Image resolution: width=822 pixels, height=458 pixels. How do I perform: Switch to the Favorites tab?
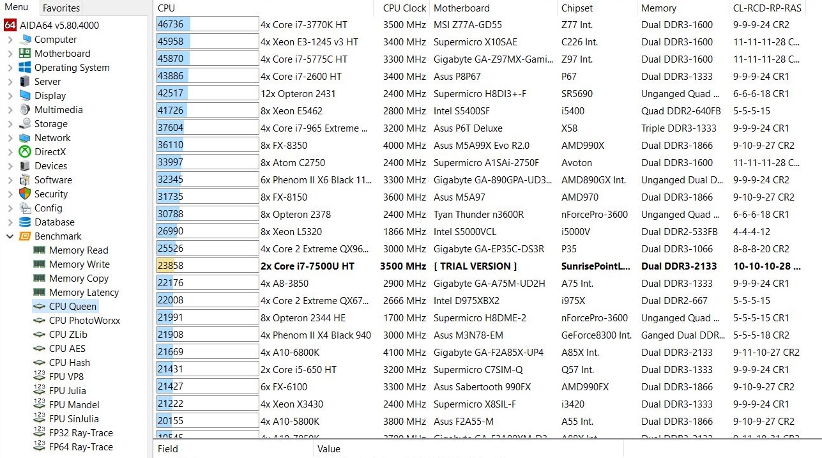(x=61, y=8)
